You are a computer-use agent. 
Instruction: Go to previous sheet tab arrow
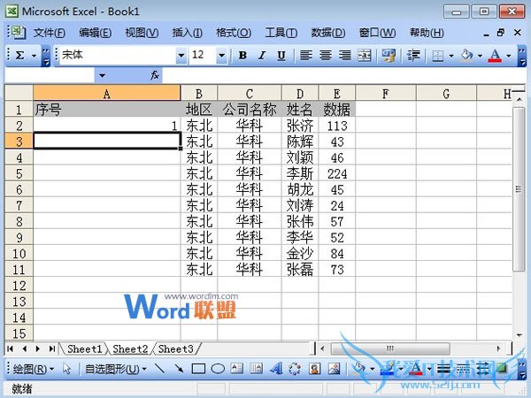tap(25, 348)
